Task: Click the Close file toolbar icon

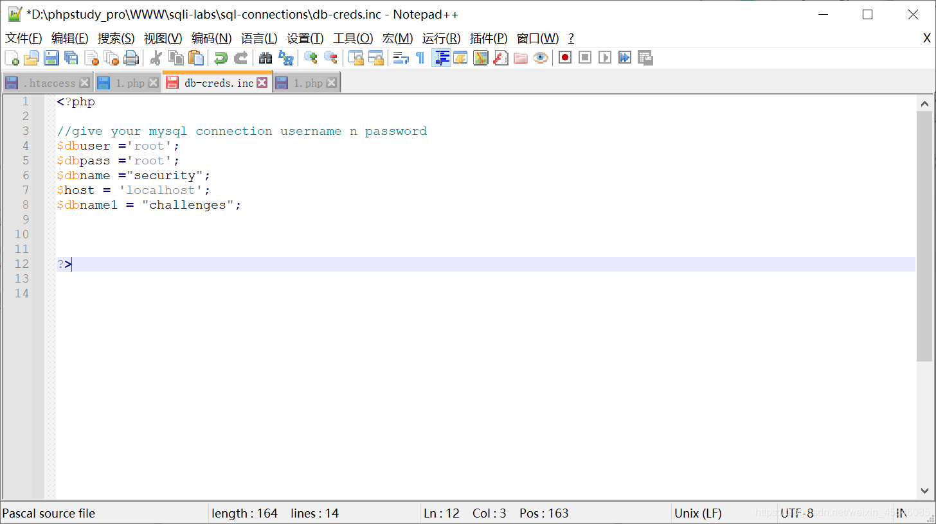Action: (91, 58)
